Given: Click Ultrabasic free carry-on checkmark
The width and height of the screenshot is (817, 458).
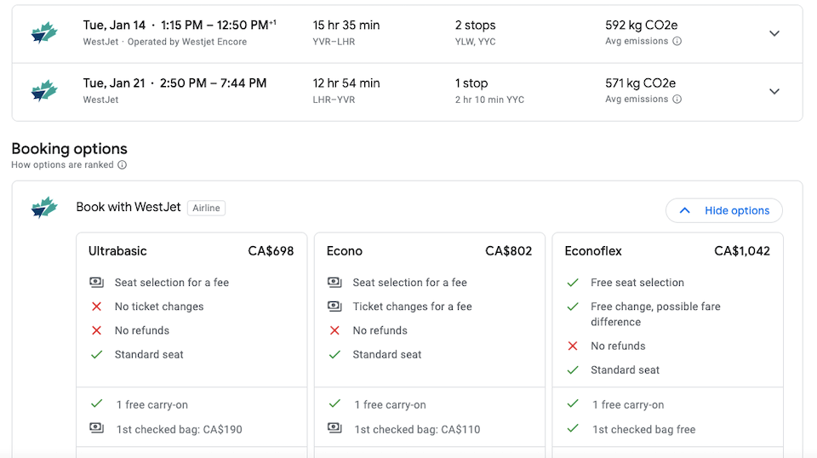Looking at the screenshot, I should click(96, 404).
